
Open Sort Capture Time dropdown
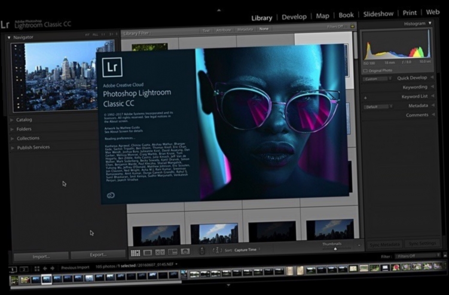(248, 250)
